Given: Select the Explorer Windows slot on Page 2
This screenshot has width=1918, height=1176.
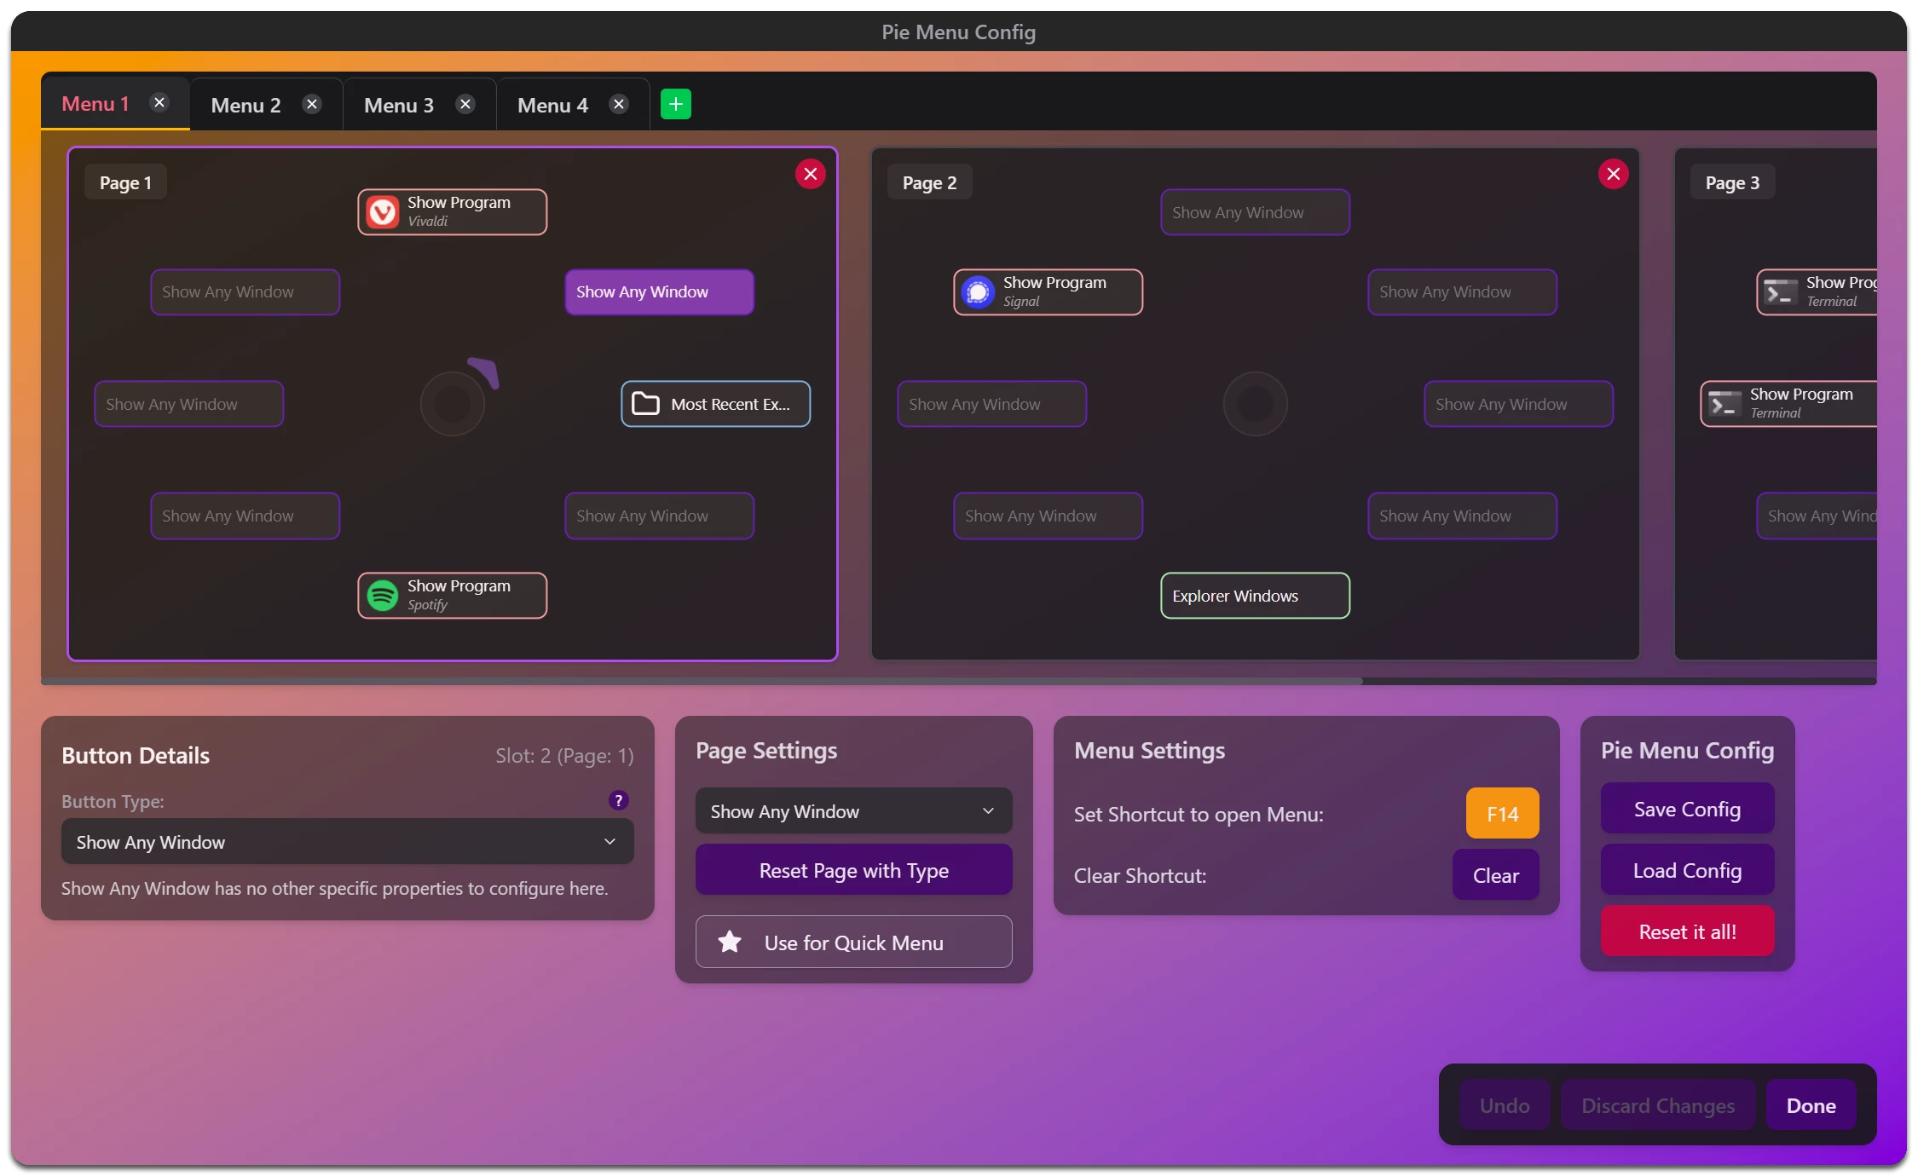Looking at the screenshot, I should [x=1255, y=596].
